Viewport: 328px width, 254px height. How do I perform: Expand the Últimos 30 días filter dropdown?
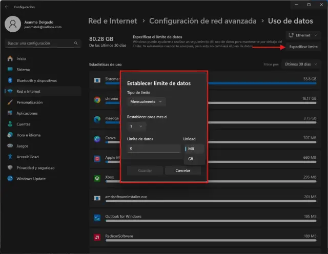tap(300, 65)
